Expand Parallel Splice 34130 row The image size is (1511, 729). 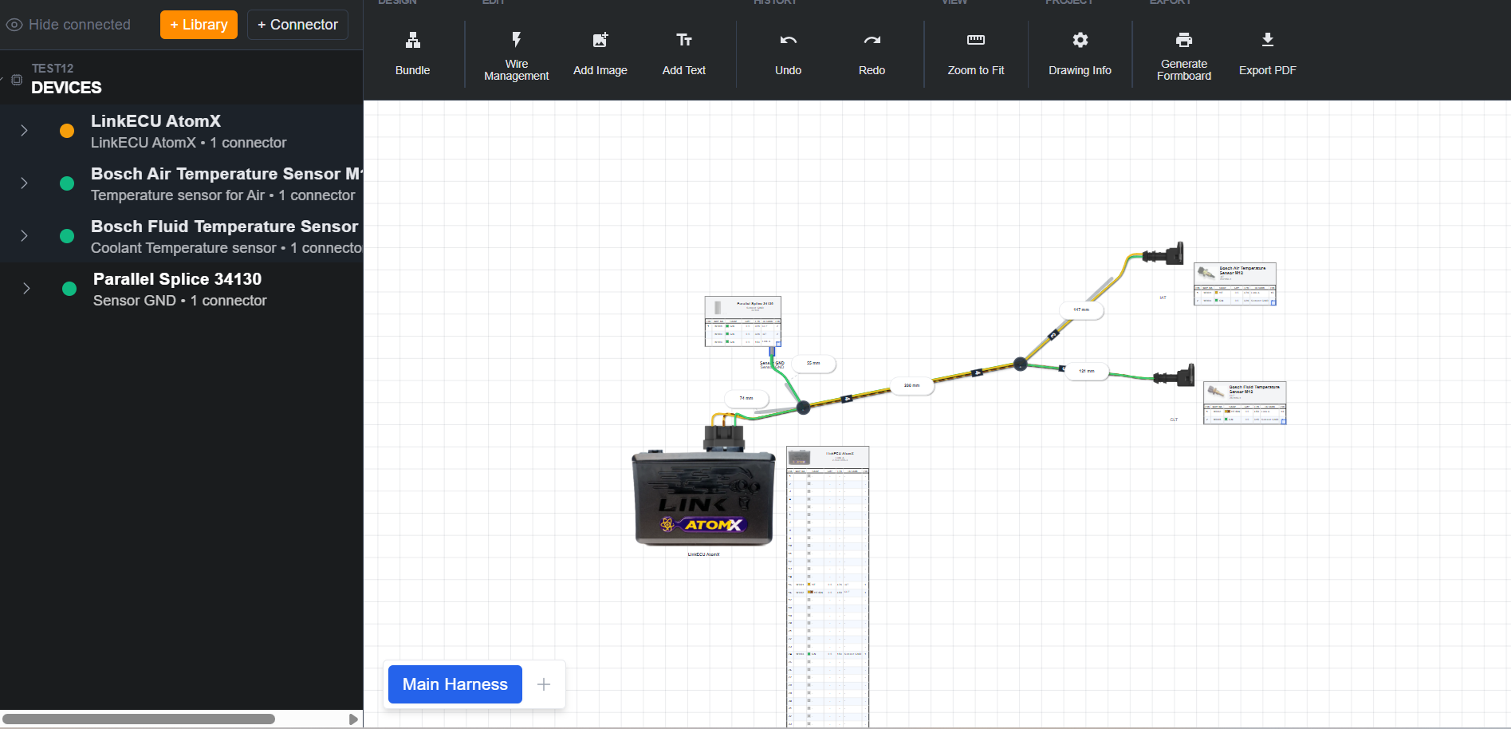(26, 289)
